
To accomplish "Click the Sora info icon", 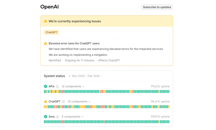I will [x=57, y=117].
